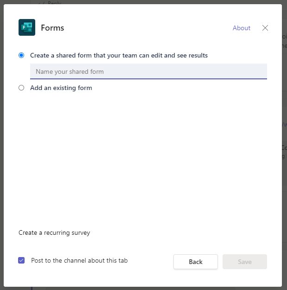Go back with the Back button
This screenshot has height=290, width=287.
coord(196,262)
